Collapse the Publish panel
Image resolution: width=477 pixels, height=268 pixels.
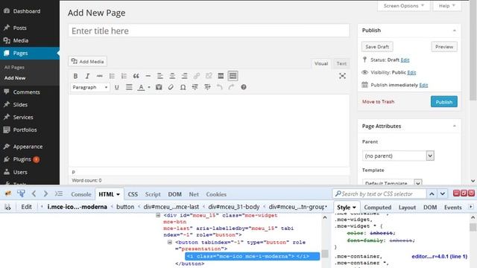[x=455, y=31]
